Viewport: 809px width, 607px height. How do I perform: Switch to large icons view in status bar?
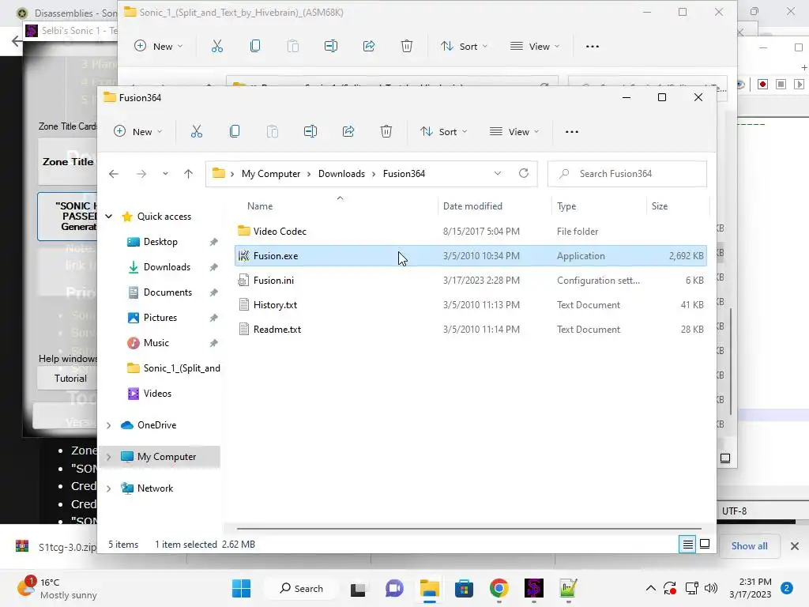pyautogui.click(x=705, y=544)
